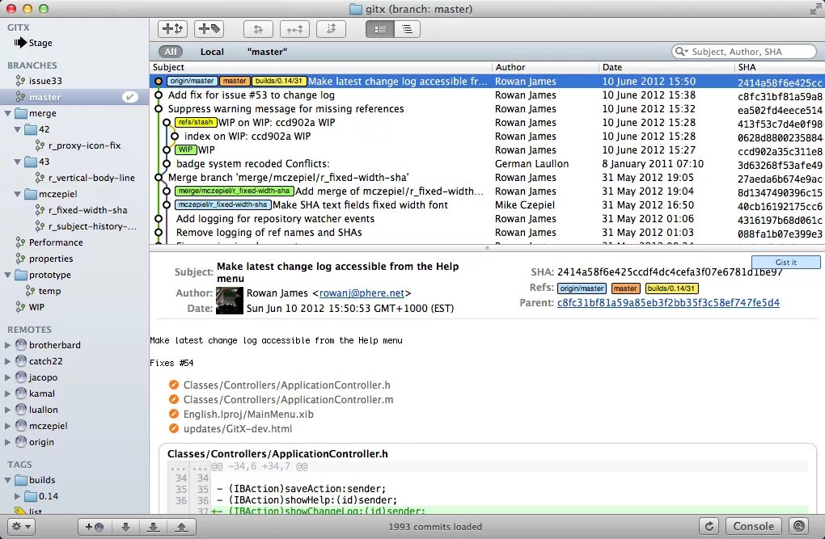Collapse the 42 folder

pos(17,129)
